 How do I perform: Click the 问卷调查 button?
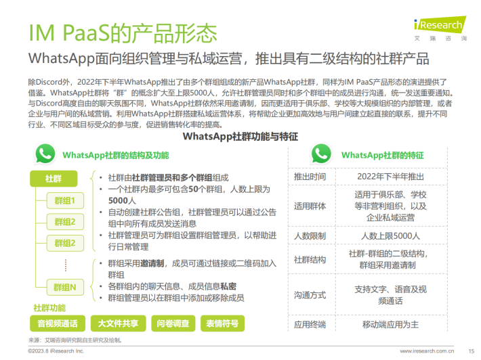(173, 323)
